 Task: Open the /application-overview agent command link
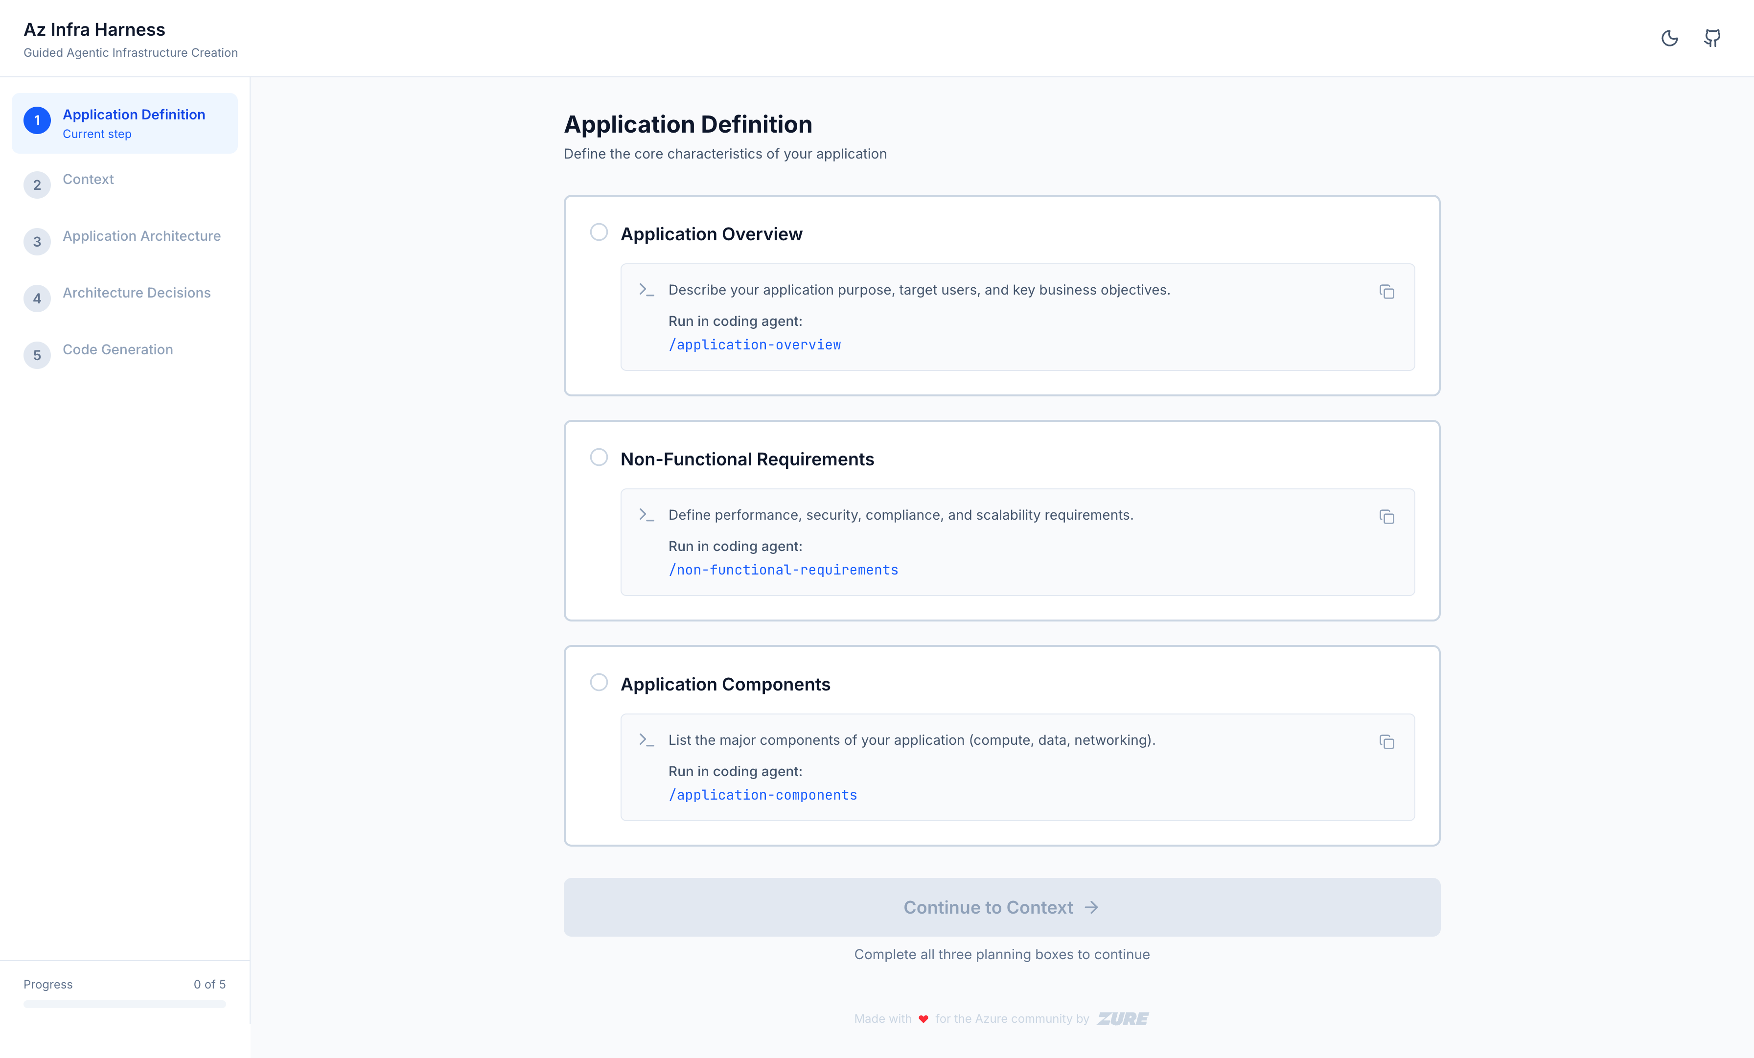pos(755,345)
